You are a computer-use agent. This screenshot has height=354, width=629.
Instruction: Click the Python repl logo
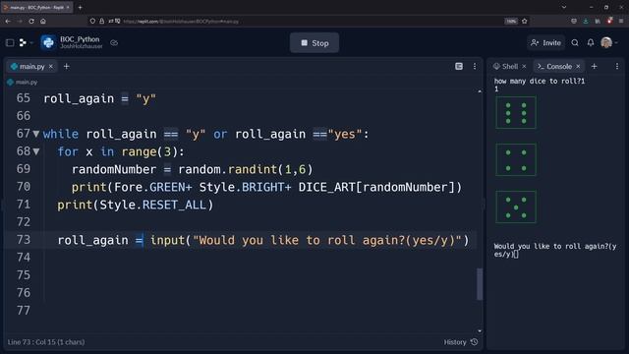click(x=48, y=42)
